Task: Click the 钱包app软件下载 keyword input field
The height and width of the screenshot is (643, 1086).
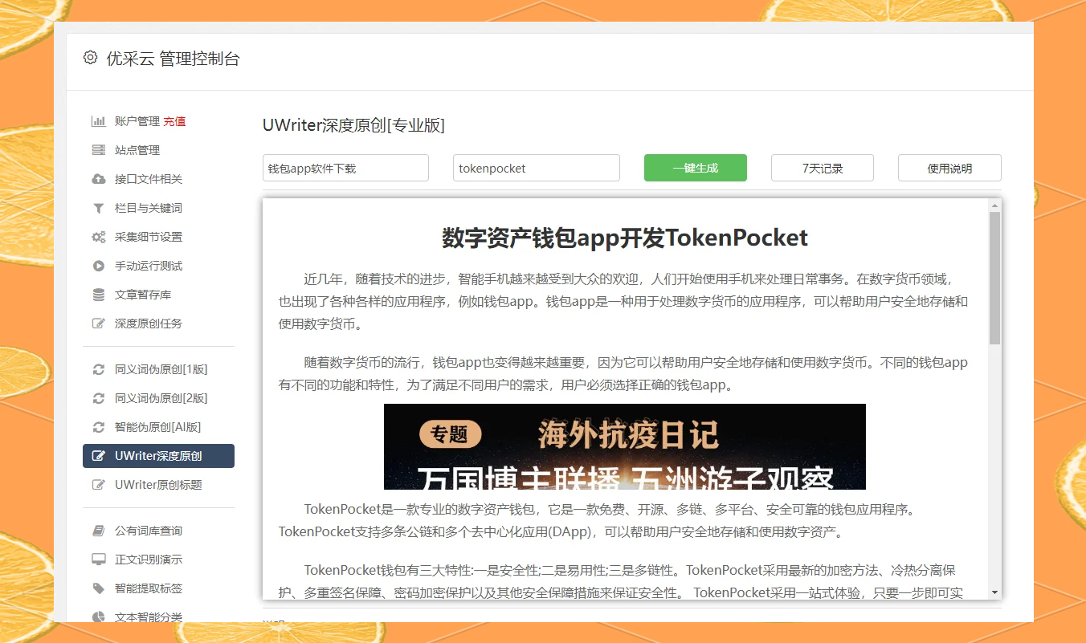Action: pyautogui.click(x=345, y=168)
